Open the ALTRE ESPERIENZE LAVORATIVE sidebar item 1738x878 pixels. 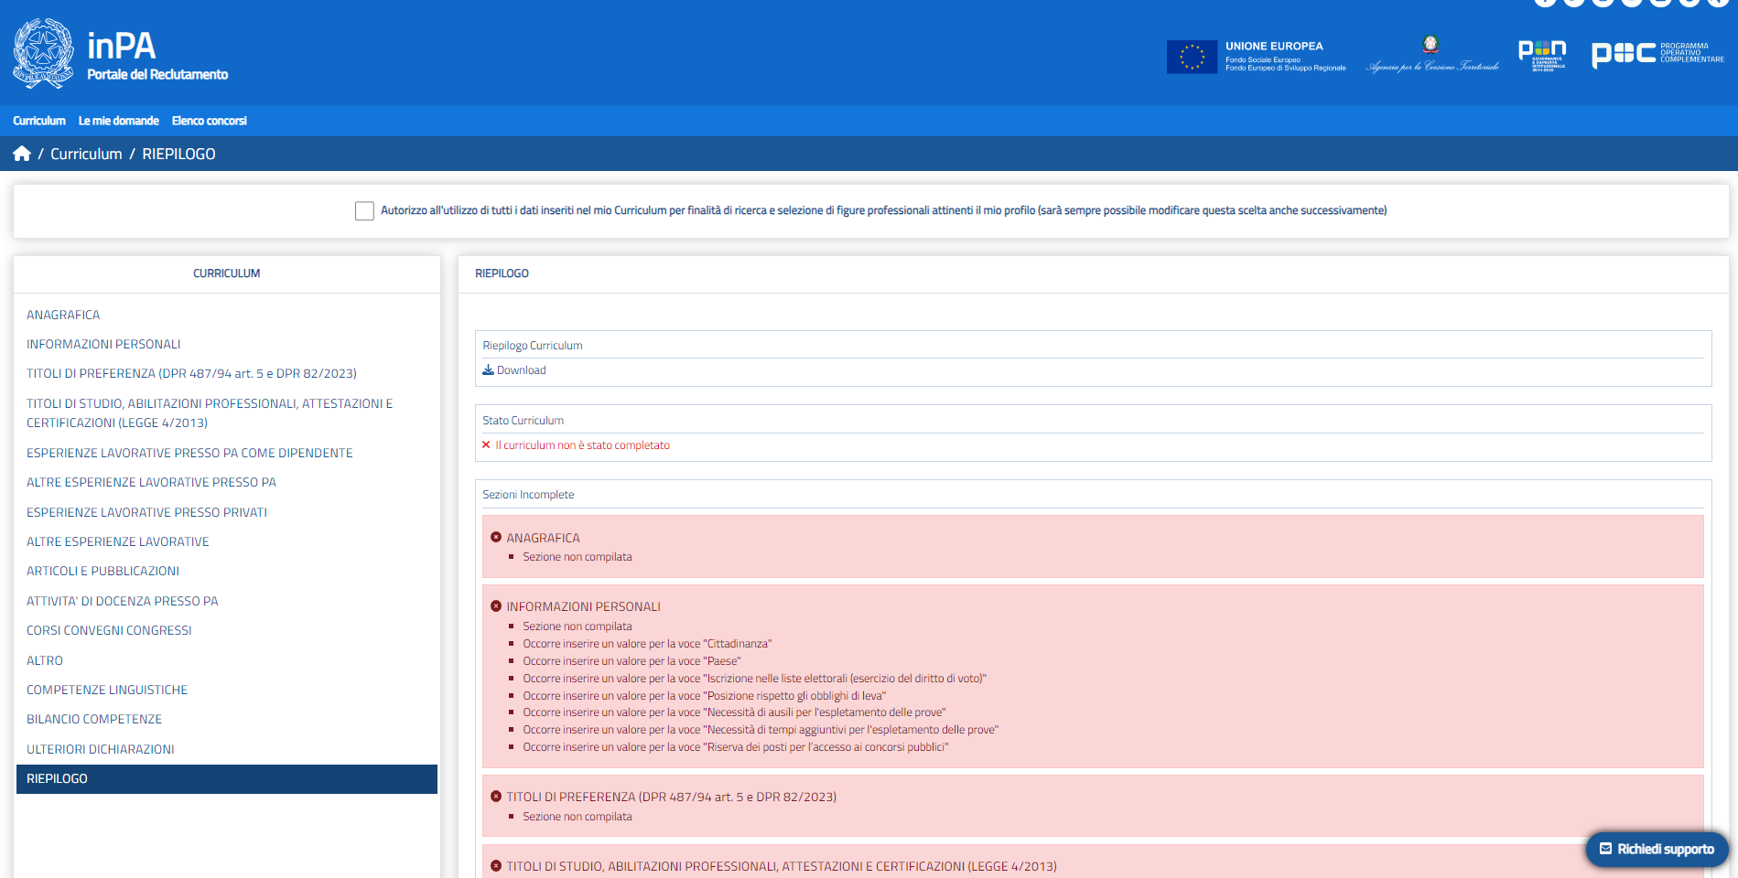click(118, 541)
